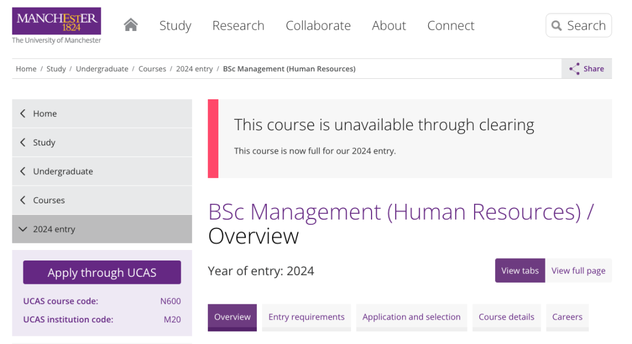
Task: Click the current page breadcrumb text
Action: (289, 69)
